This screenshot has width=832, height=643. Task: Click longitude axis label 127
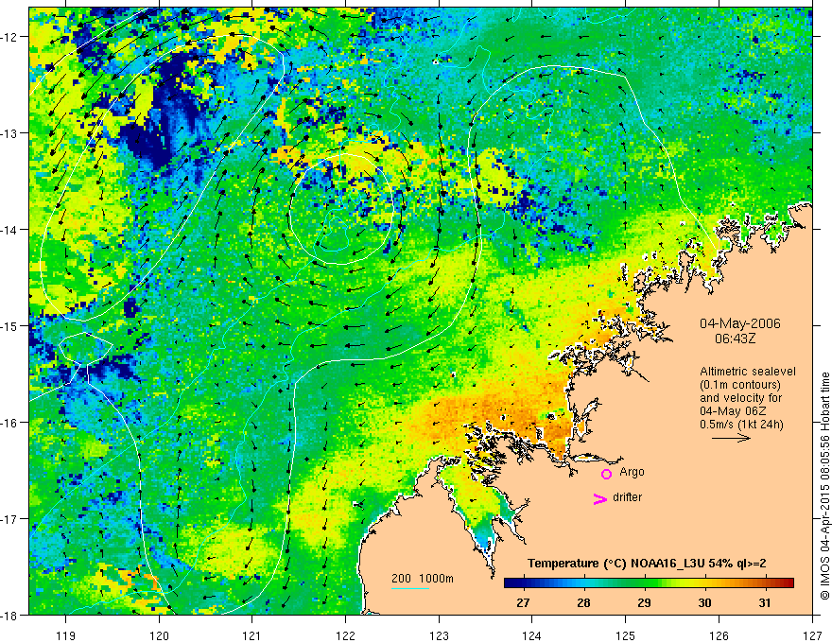[812, 635]
